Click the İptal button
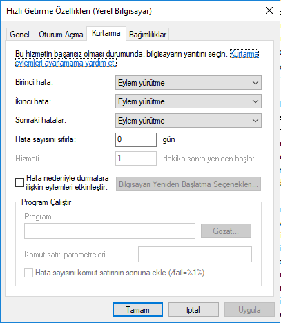Viewport: 281px width, 323px height. coord(193,310)
